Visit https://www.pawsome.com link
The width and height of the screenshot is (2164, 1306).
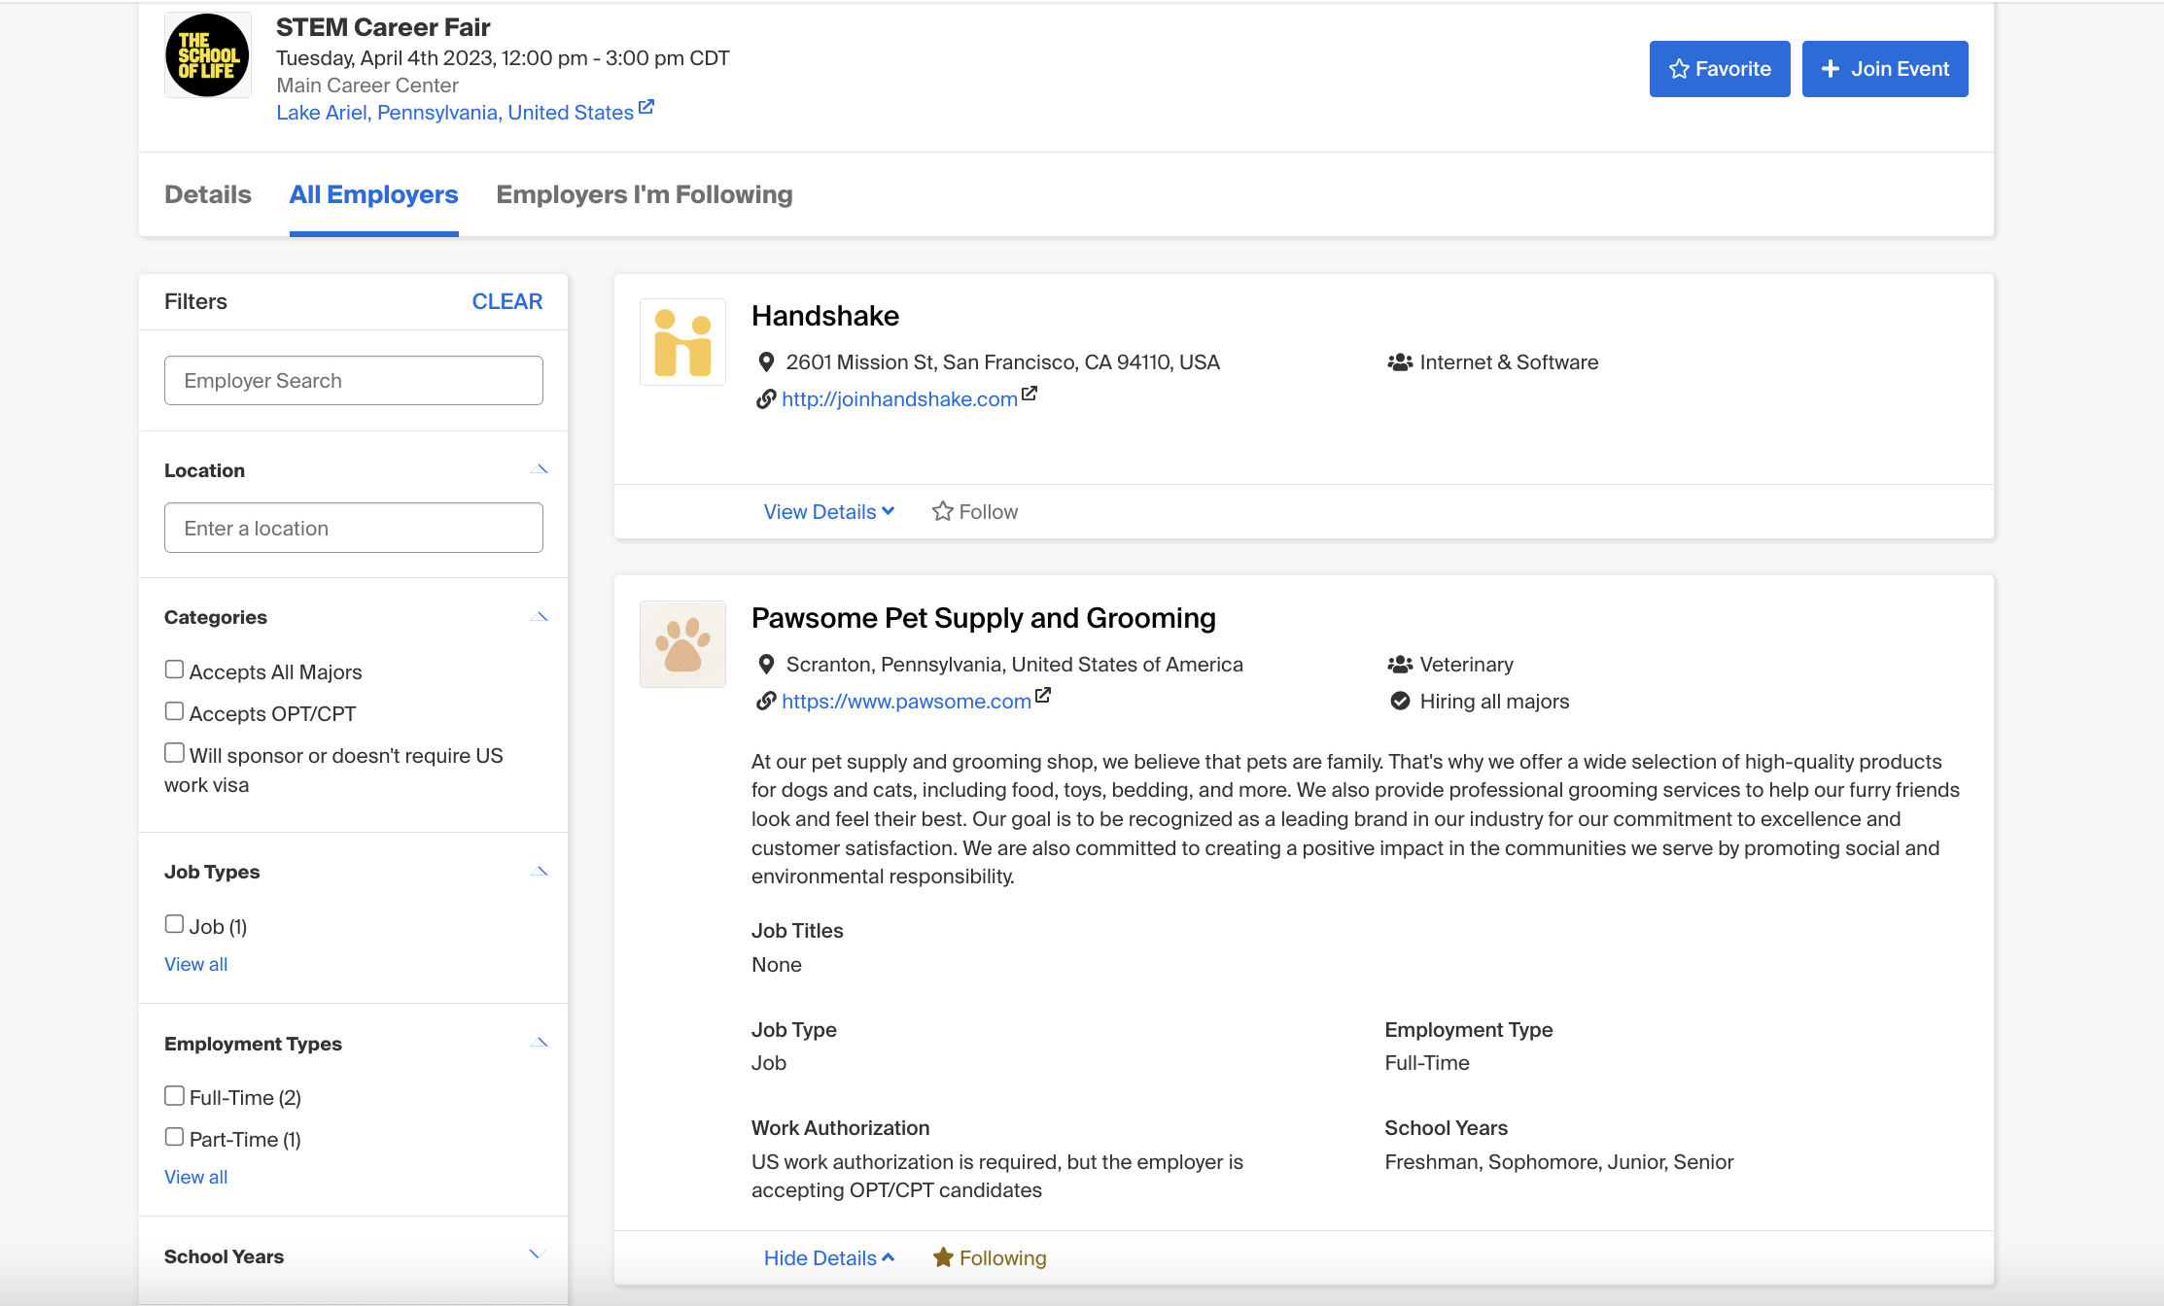point(906,702)
